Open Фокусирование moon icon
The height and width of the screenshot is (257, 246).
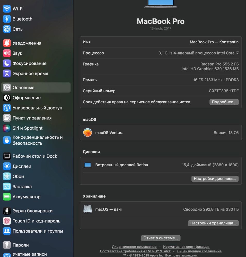click(7, 63)
